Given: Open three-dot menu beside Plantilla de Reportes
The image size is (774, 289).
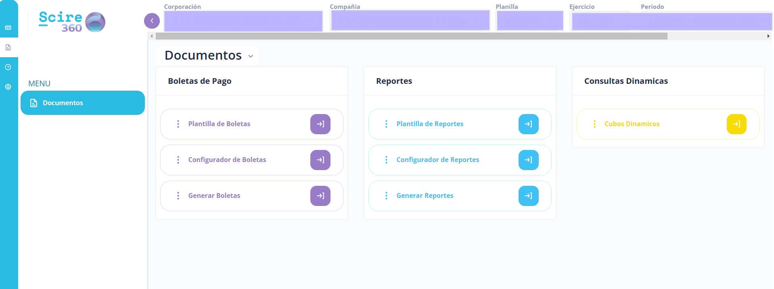Looking at the screenshot, I should click(x=386, y=124).
